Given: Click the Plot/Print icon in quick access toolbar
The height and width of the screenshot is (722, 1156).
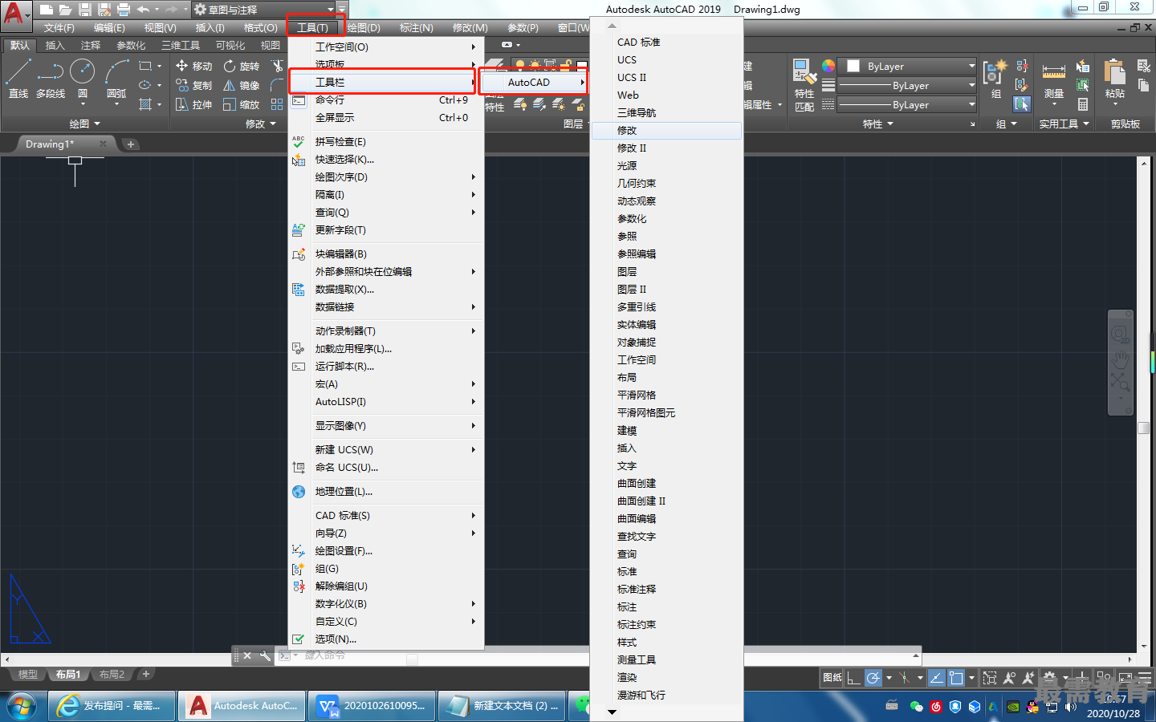Looking at the screenshot, I should coord(123,10).
